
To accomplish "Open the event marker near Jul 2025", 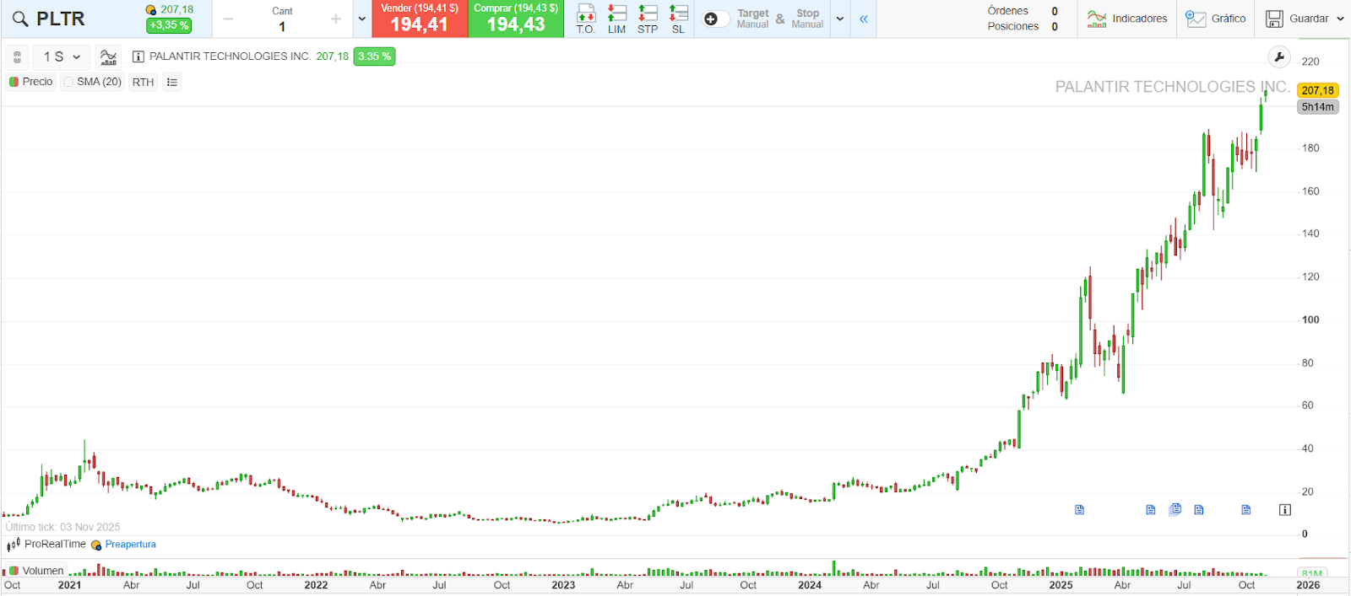I will 1198,509.
